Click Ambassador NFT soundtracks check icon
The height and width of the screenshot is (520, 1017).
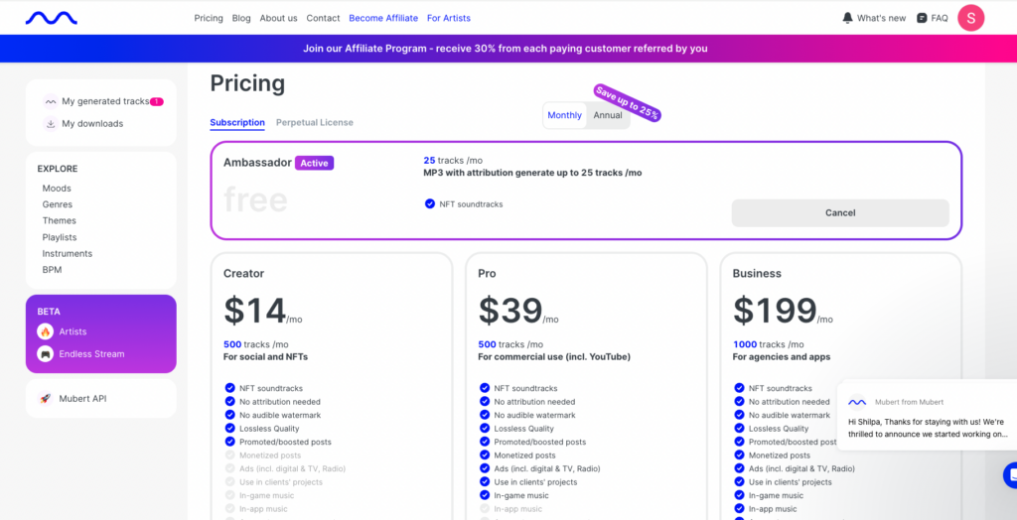pyautogui.click(x=429, y=204)
